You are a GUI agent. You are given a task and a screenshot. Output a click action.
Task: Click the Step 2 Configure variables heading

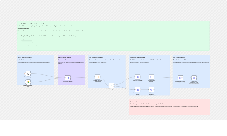click(x=65, y=58)
